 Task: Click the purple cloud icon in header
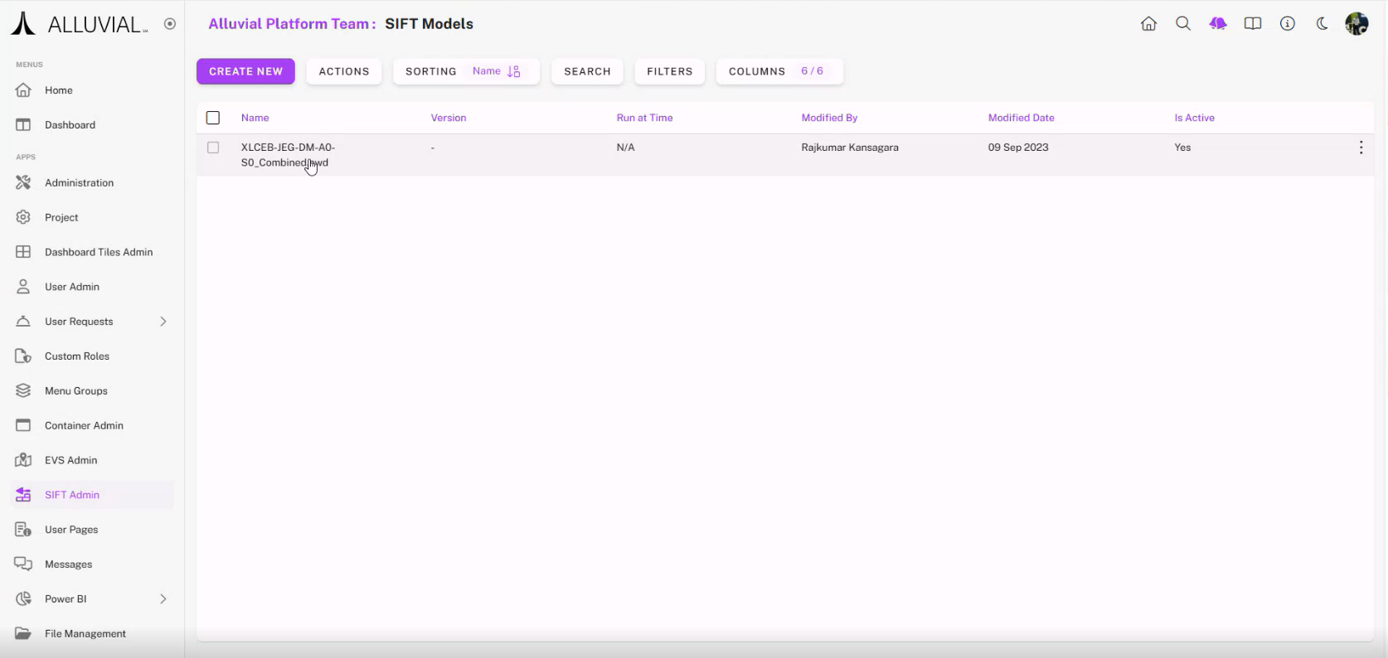(x=1218, y=24)
